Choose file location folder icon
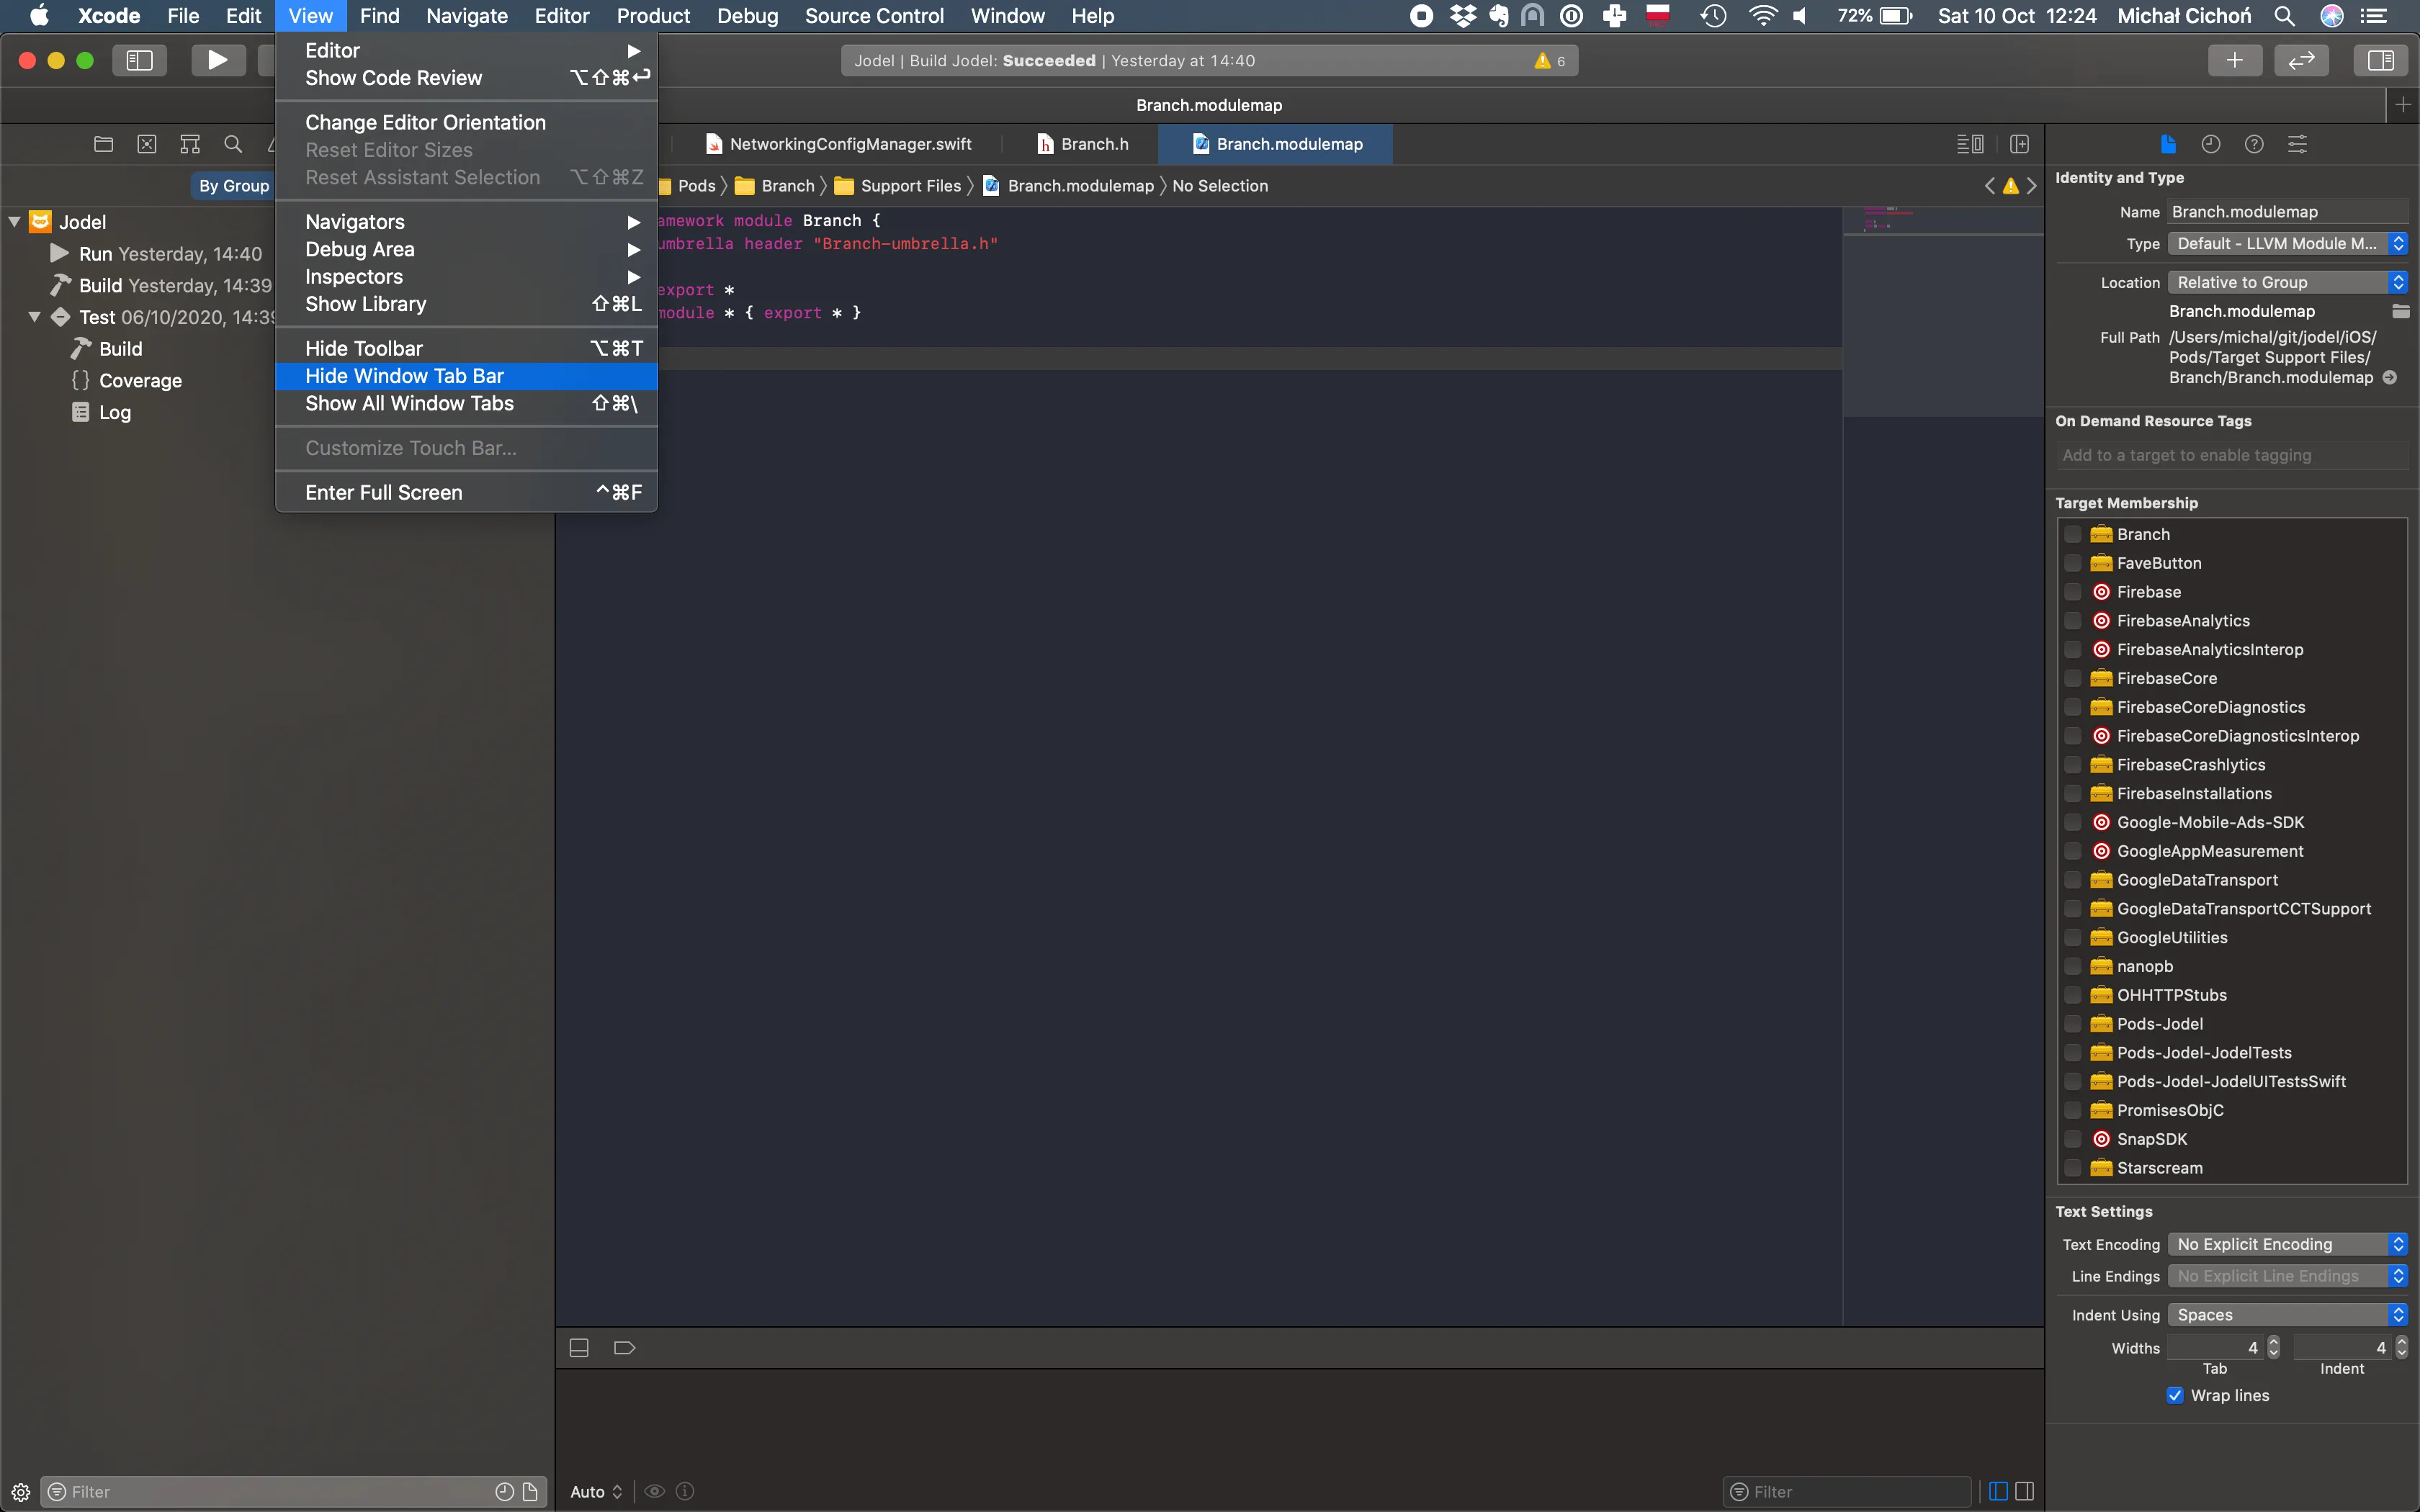 pyautogui.click(x=2400, y=311)
